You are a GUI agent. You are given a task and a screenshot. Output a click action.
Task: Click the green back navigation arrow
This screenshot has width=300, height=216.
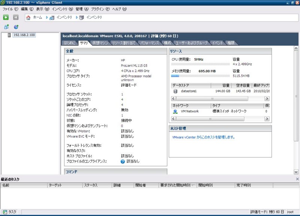[6, 17]
